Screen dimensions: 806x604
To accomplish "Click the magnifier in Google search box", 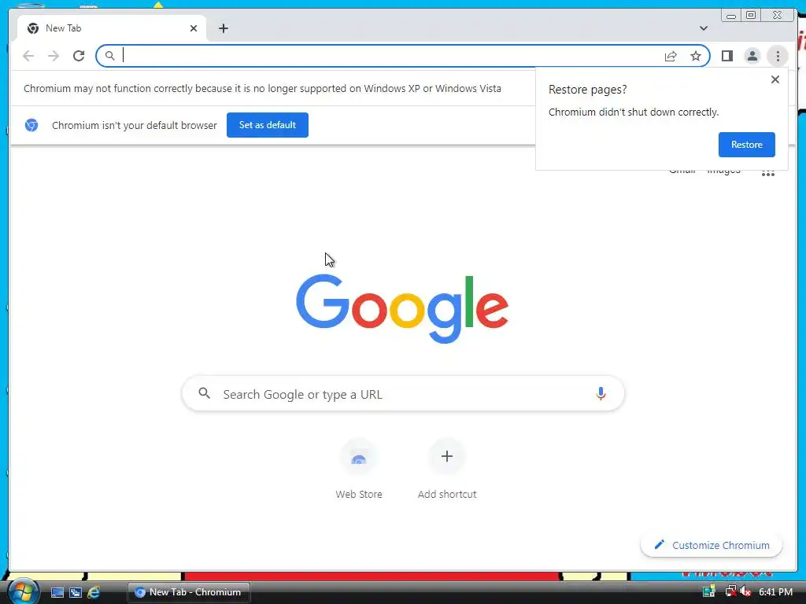I will (x=204, y=393).
